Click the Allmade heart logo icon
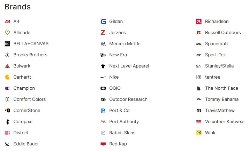The height and width of the screenshot is (152, 249). point(7,33)
